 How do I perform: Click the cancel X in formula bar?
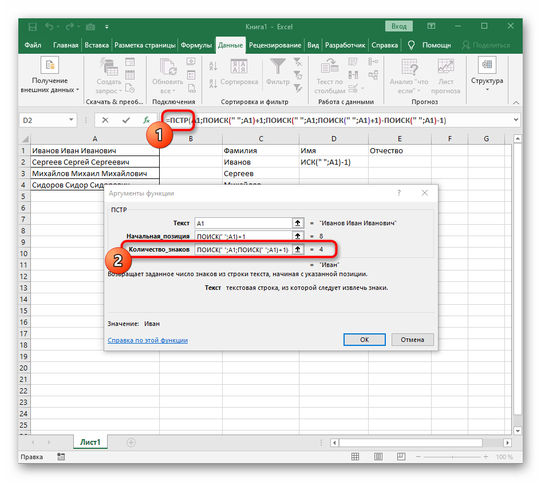point(105,120)
